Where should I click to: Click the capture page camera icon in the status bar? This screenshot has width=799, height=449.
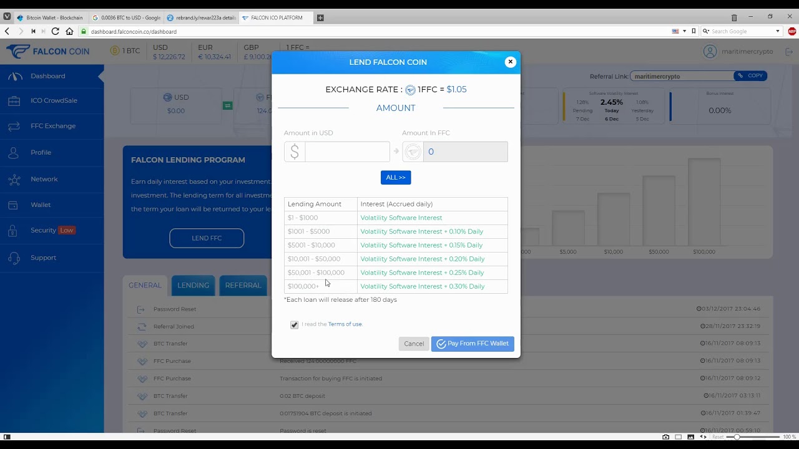pos(666,437)
